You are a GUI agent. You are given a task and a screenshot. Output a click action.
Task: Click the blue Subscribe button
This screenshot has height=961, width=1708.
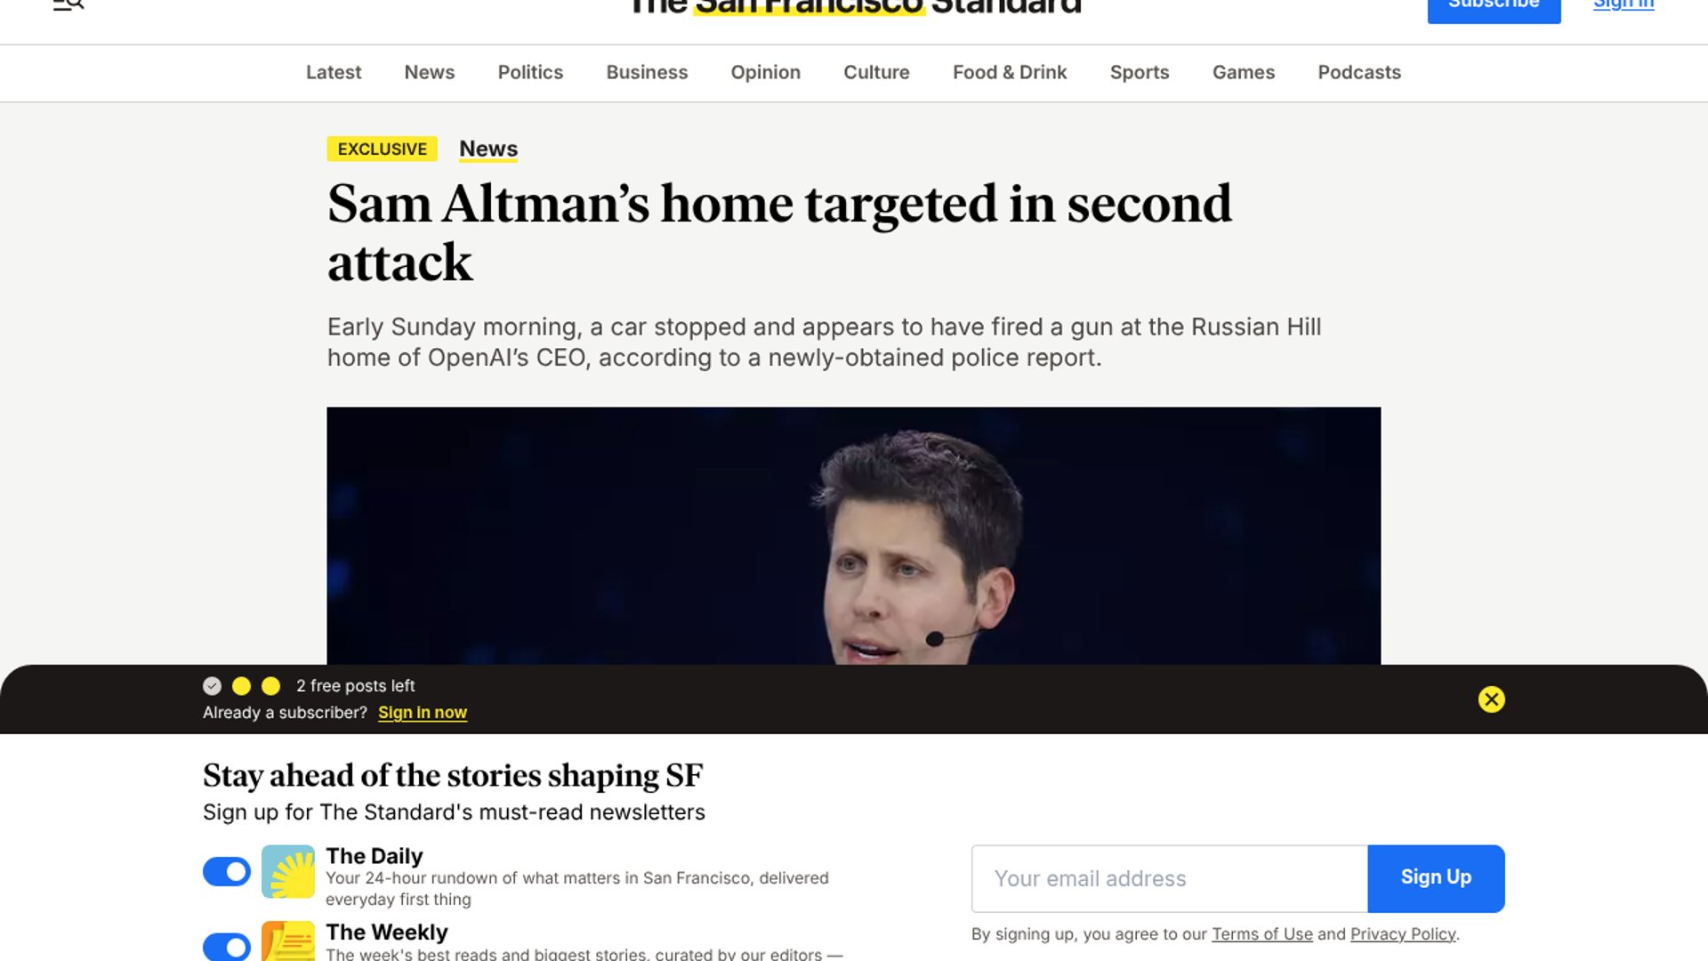[1494, 7]
